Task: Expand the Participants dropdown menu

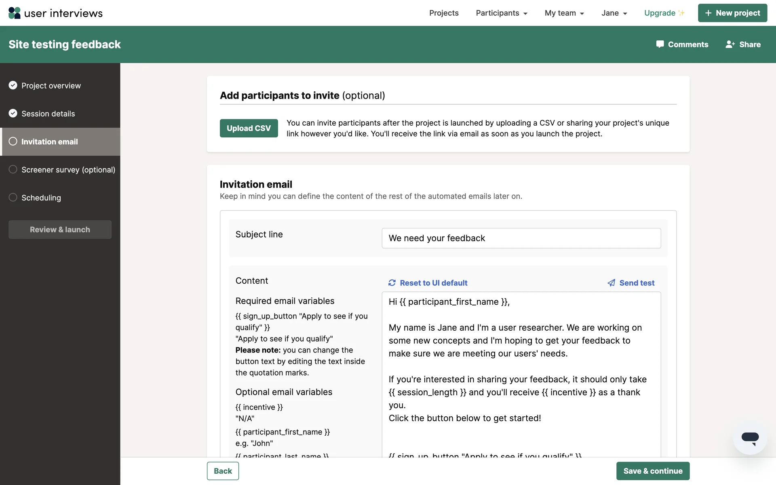Action: click(502, 13)
